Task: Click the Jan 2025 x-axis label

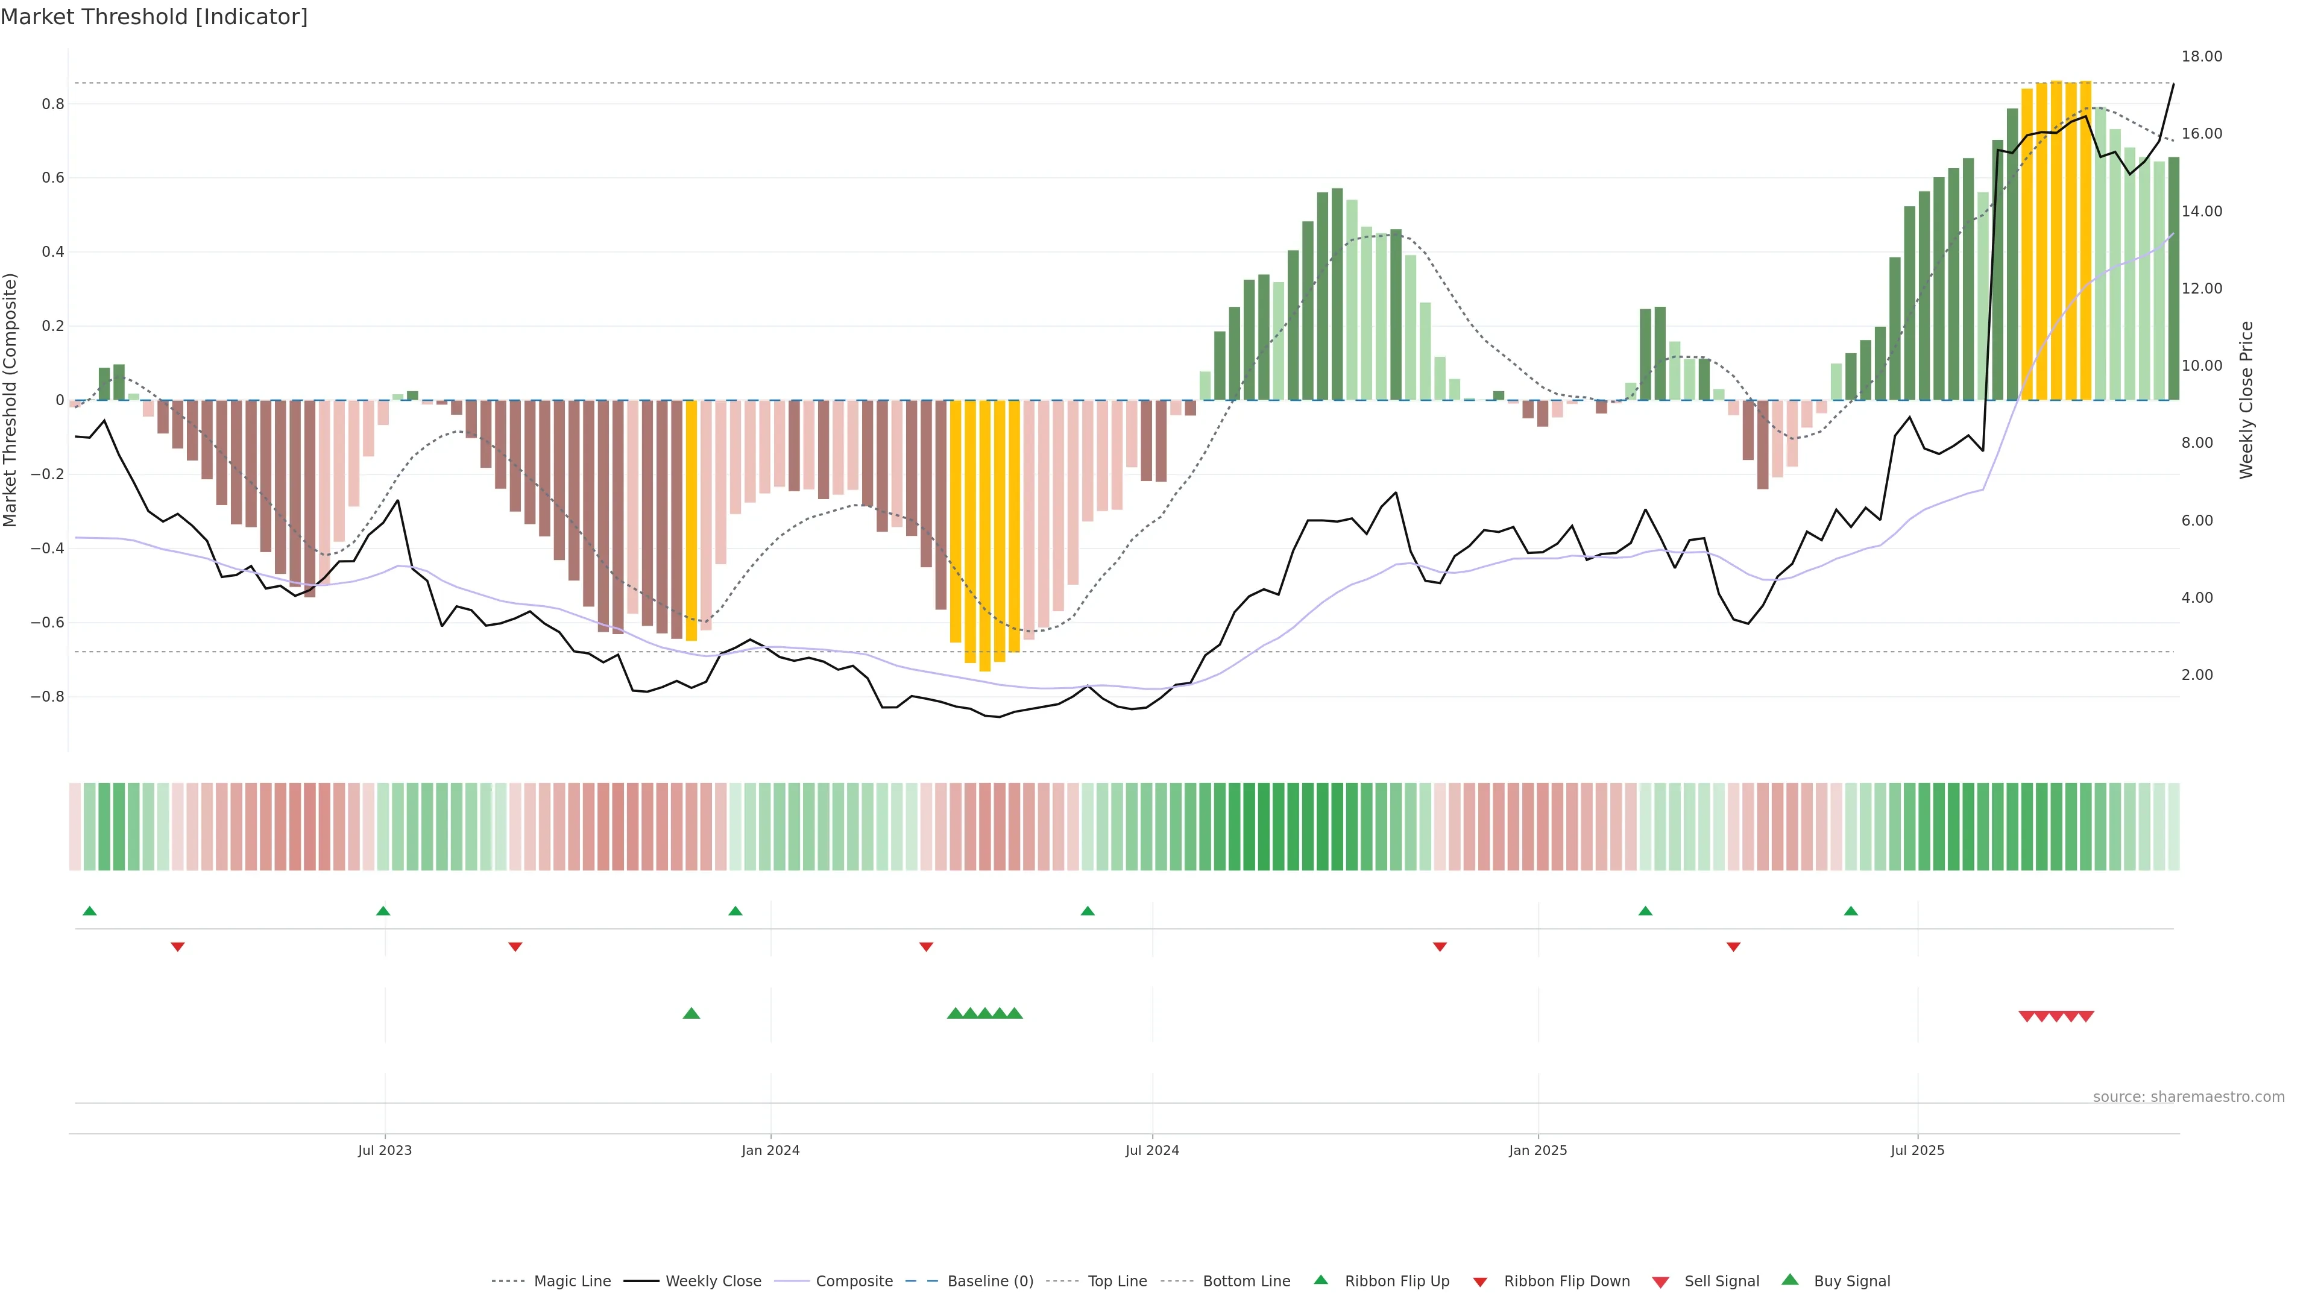Action: (1538, 1150)
